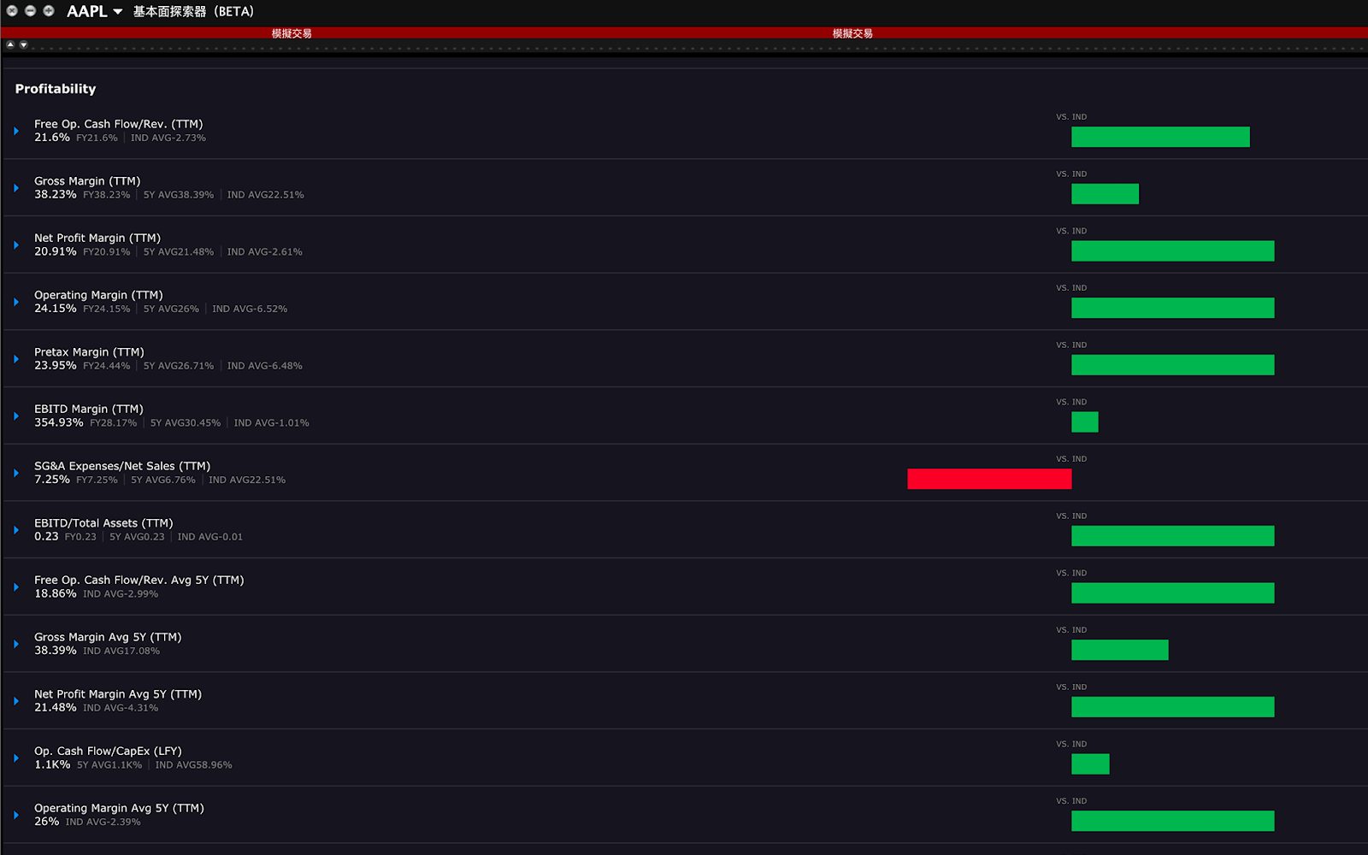
Task: Click the green Pretax Margin (TTM) bar
Action: click(x=1173, y=365)
